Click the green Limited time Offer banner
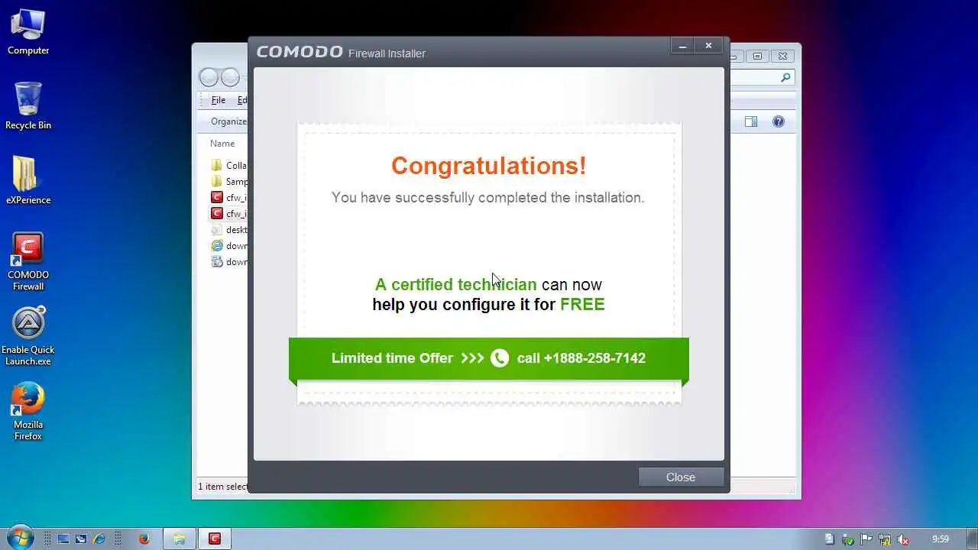Viewport: 978px width, 550px height. click(x=489, y=358)
